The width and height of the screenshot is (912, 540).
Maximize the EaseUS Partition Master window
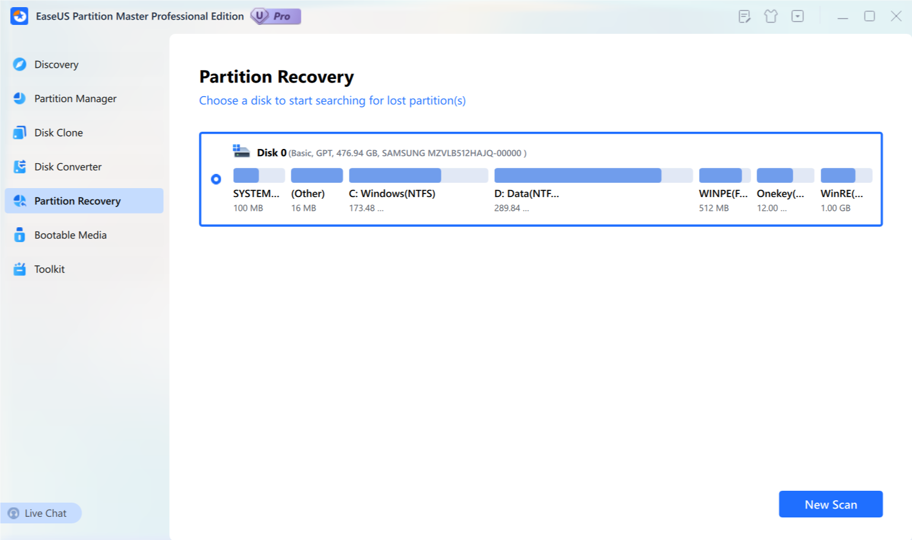tap(869, 16)
